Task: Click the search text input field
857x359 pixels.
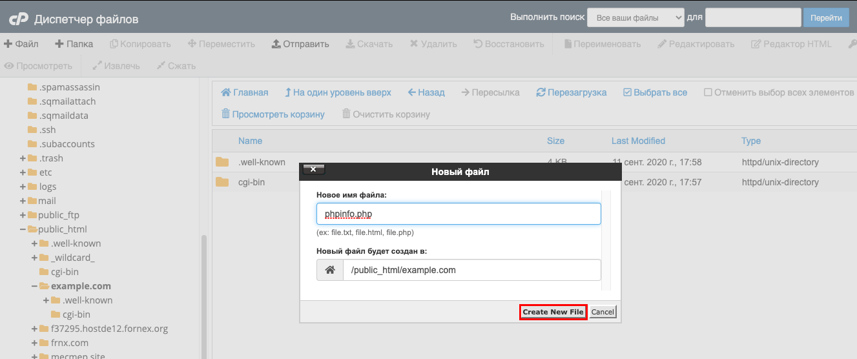Action: pos(753,17)
